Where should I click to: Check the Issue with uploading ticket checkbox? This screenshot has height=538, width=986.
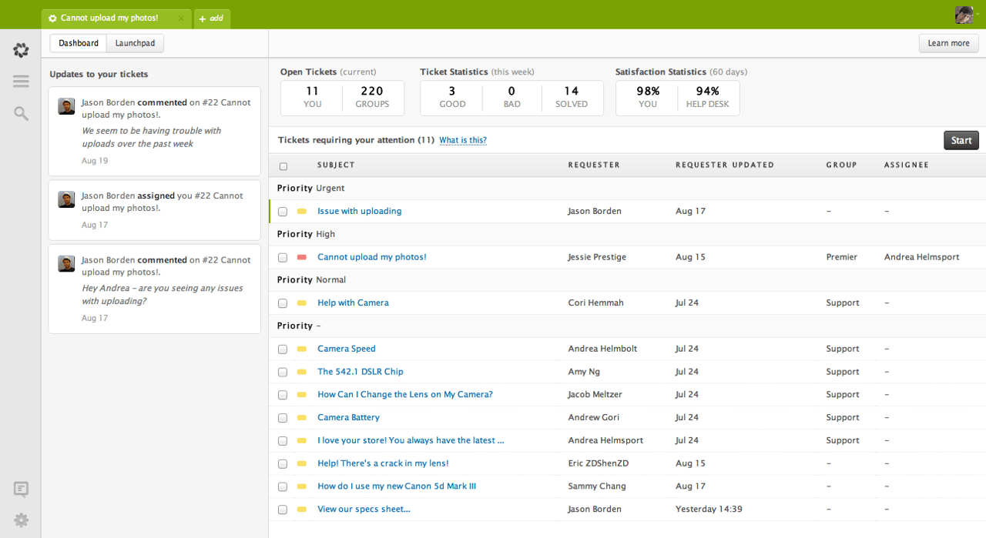(x=283, y=211)
